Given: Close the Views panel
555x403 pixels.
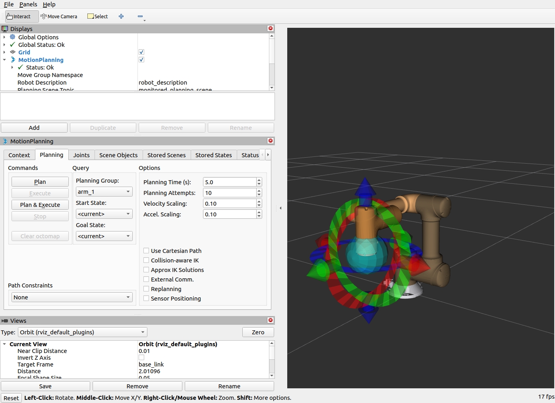Looking at the screenshot, I should [x=271, y=320].
